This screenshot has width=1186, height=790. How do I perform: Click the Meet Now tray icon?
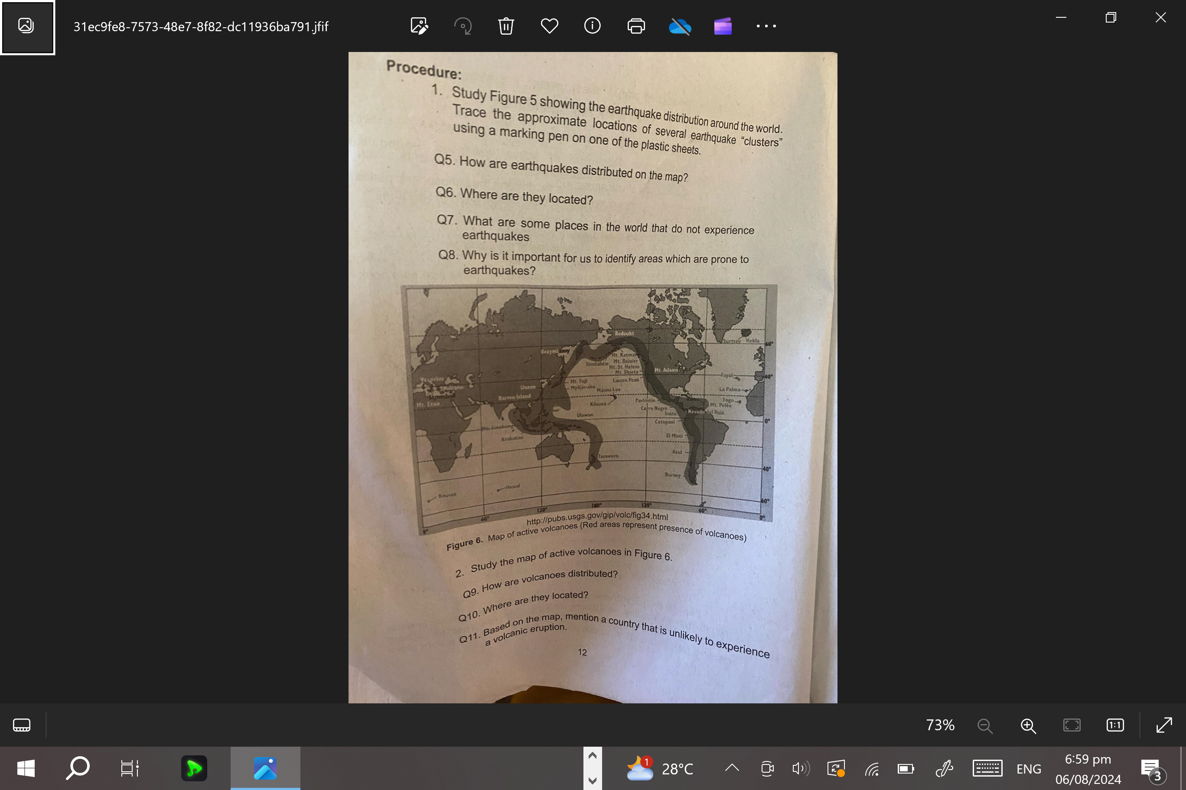767,768
